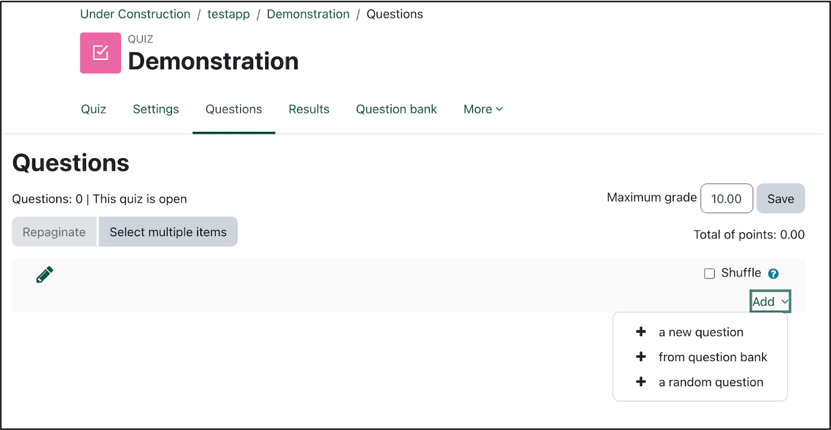
Task: Click the pink quiz module icon
Action: pyautogui.click(x=99, y=53)
